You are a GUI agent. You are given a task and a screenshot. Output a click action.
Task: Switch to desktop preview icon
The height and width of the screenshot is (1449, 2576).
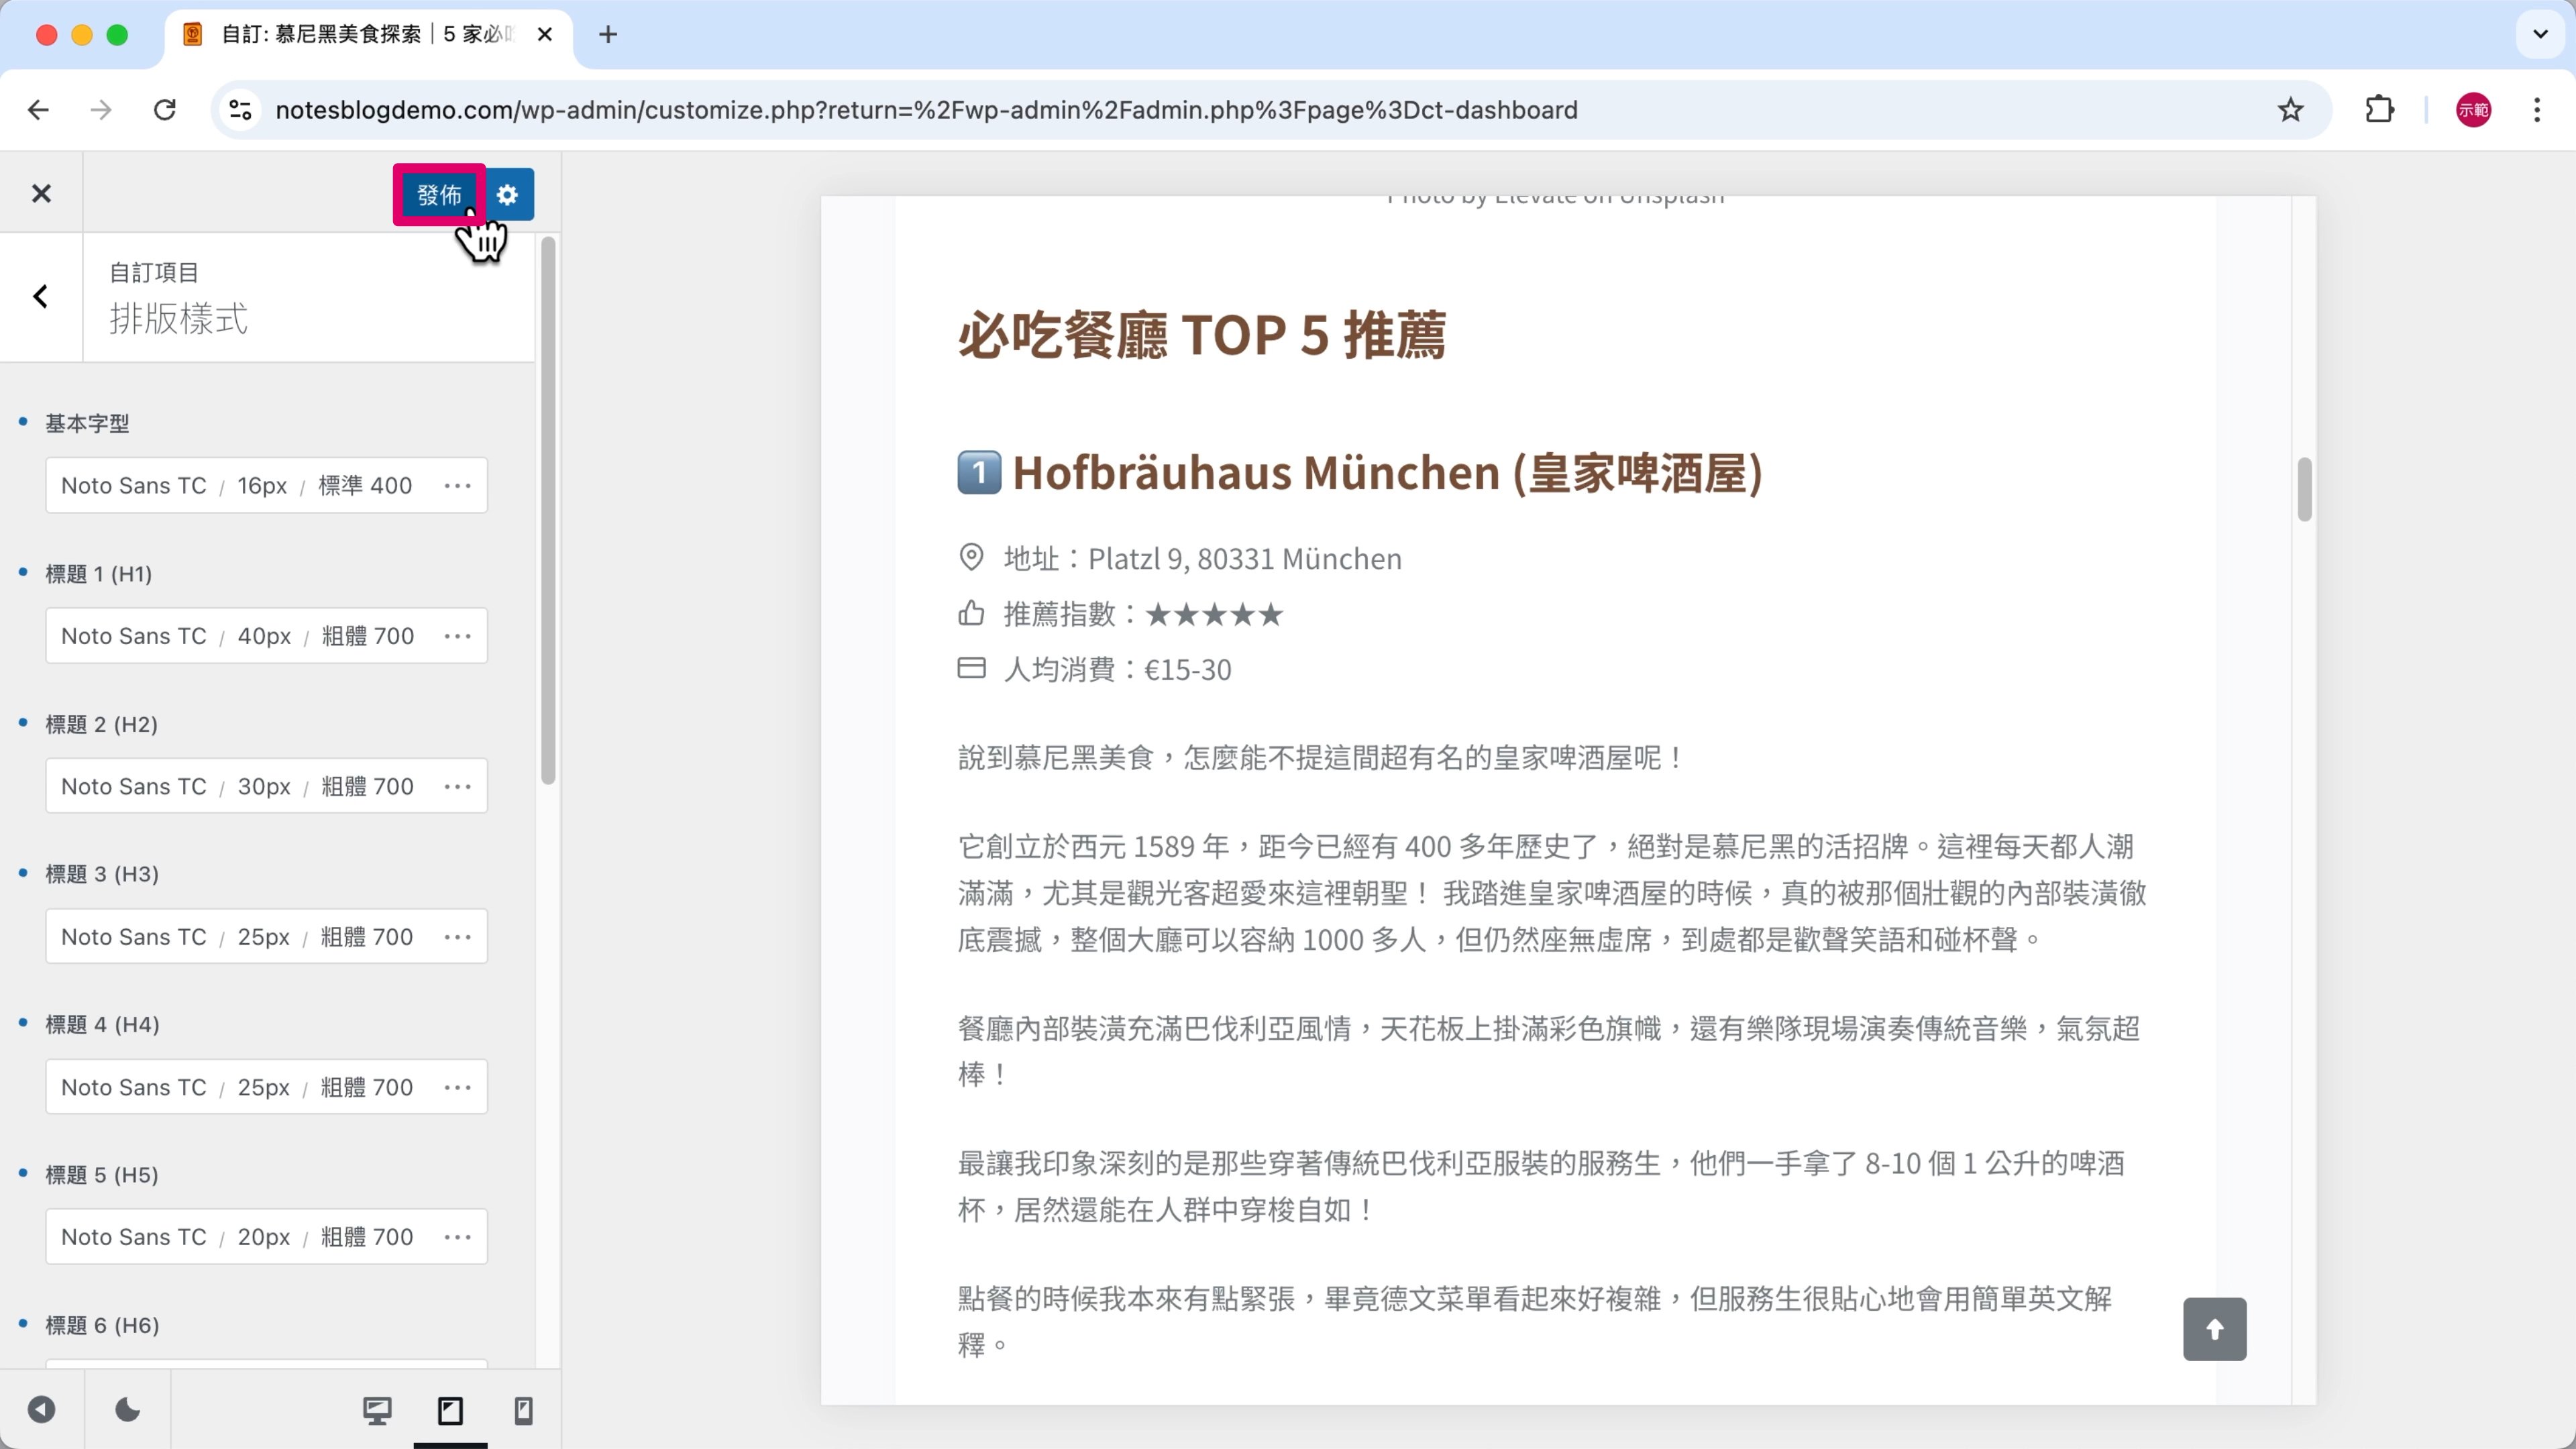(377, 1410)
